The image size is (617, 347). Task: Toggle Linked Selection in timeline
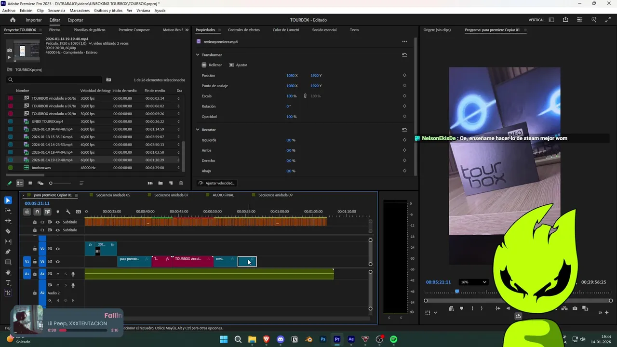tap(47, 212)
